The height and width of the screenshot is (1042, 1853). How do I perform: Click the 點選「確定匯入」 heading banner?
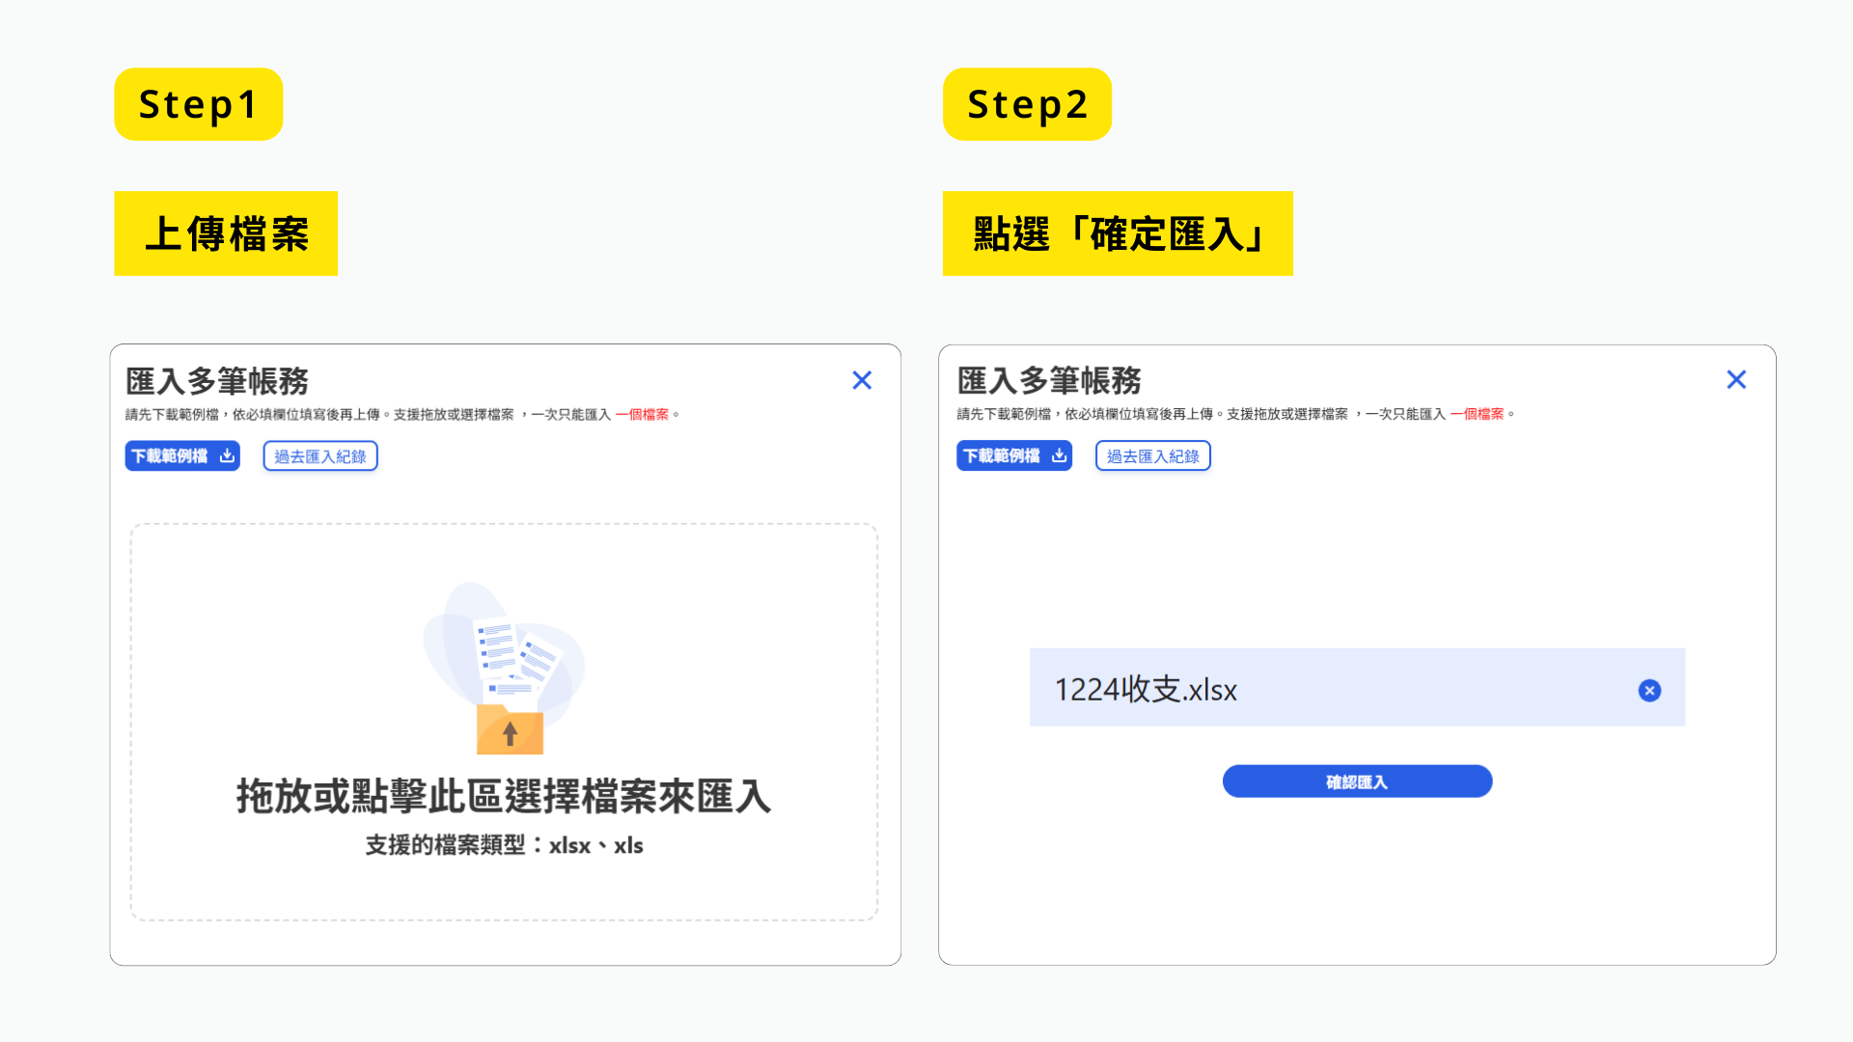tap(1118, 233)
